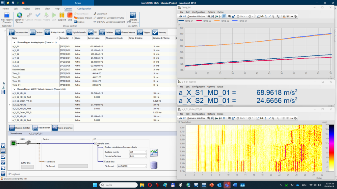The width and height of the screenshot is (337, 189).
Task: Switch to the Configuration ribbon tab
Action: tap(84, 9)
